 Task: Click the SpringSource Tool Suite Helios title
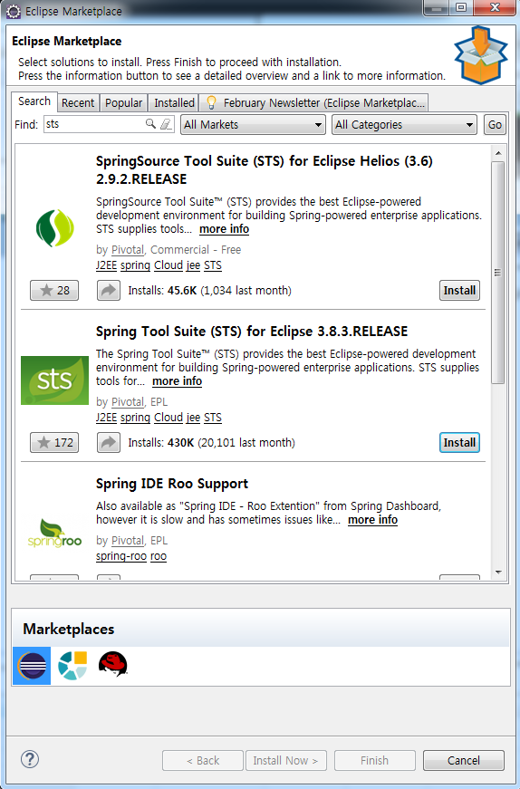coord(264,170)
